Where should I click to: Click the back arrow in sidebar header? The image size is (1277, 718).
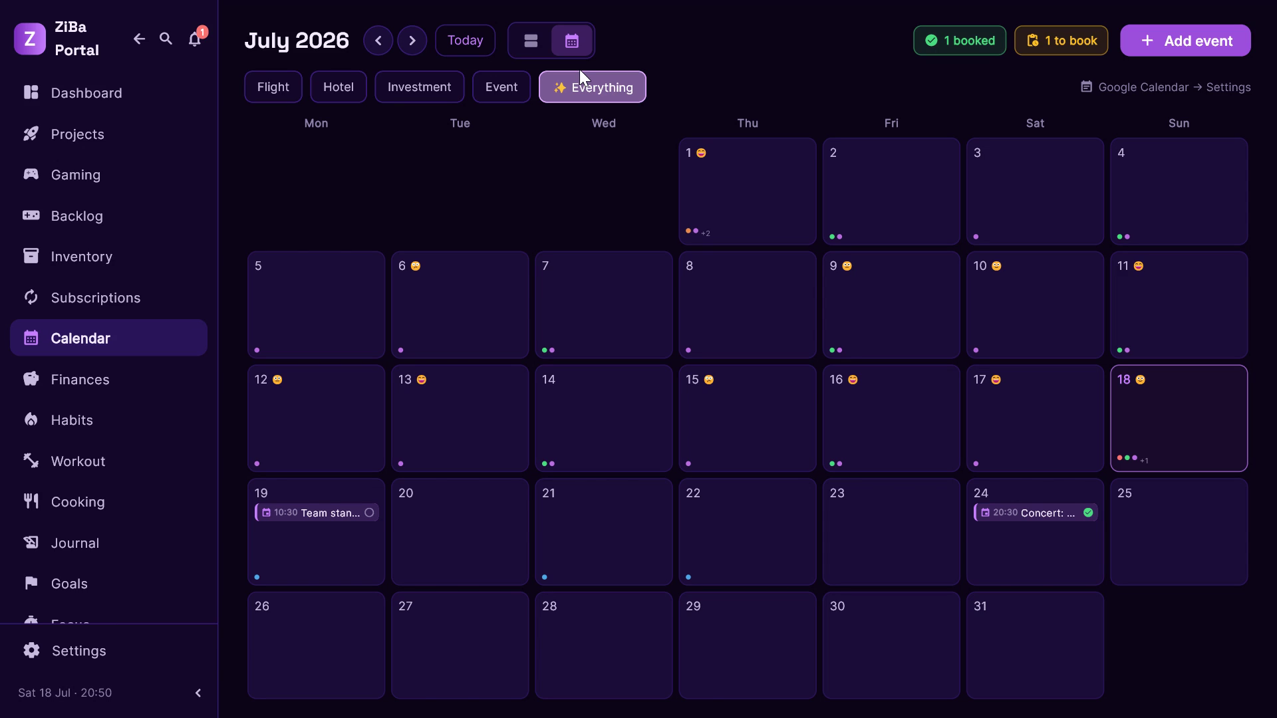coord(139,39)
